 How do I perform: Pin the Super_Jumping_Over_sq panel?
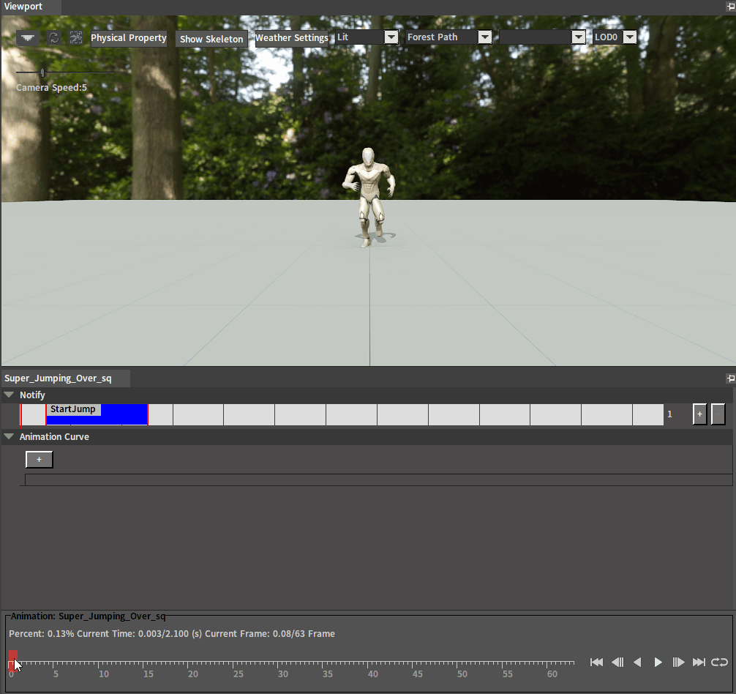pyautogui.click(x=730, y=378)
